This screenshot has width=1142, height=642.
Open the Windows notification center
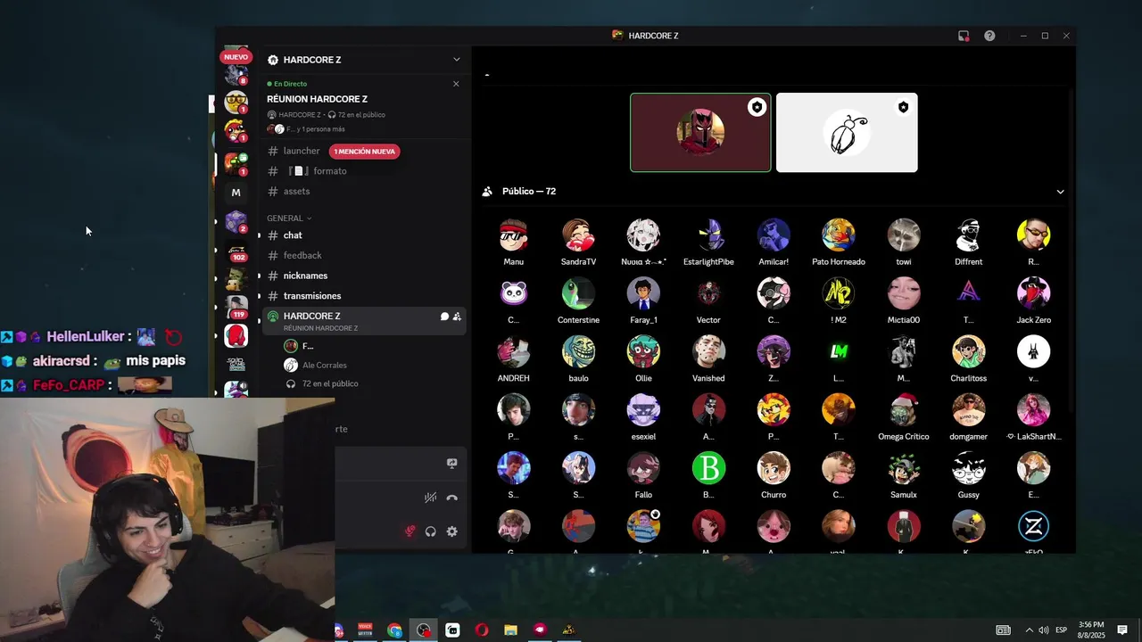click(1122, 630)
